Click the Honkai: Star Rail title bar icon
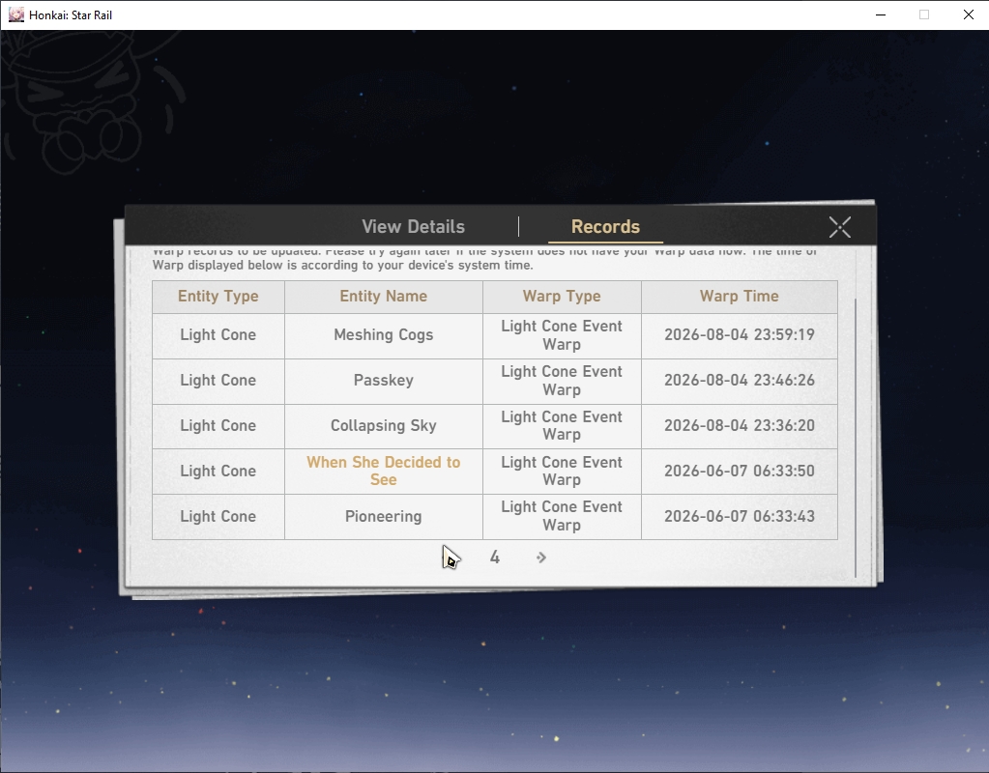 (15, 14)
